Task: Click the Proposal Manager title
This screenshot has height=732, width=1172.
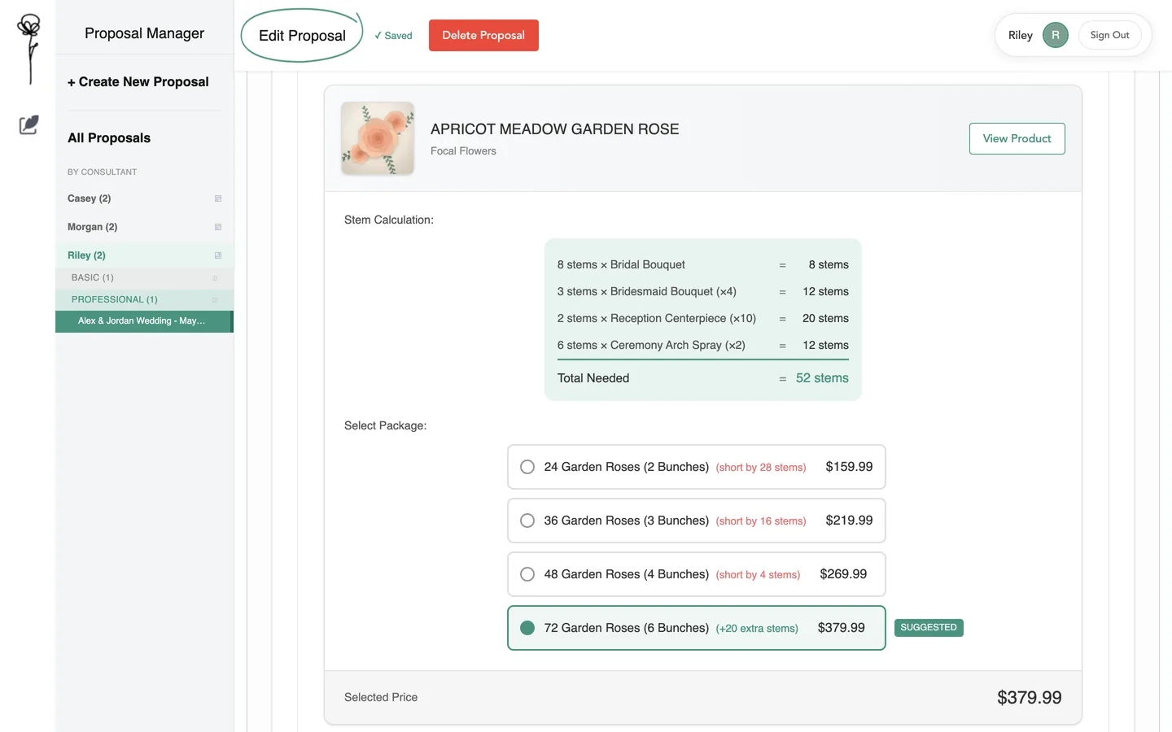Action: point(144,33)
